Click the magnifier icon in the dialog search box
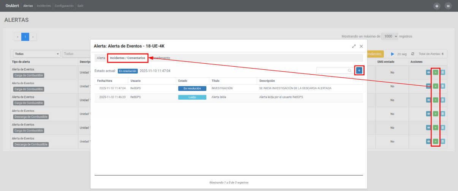458x191 pixels. [350, 70]
